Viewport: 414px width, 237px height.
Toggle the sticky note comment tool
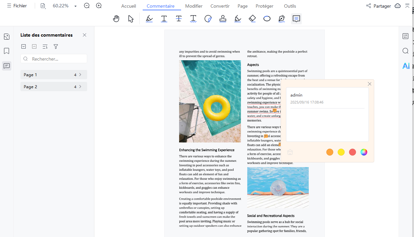click(x=296, y=19)
